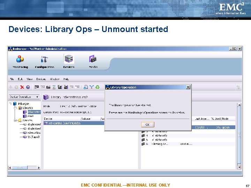Collapse the Devices tree node
Screen dimensions: 251x188
coord(15,120)
